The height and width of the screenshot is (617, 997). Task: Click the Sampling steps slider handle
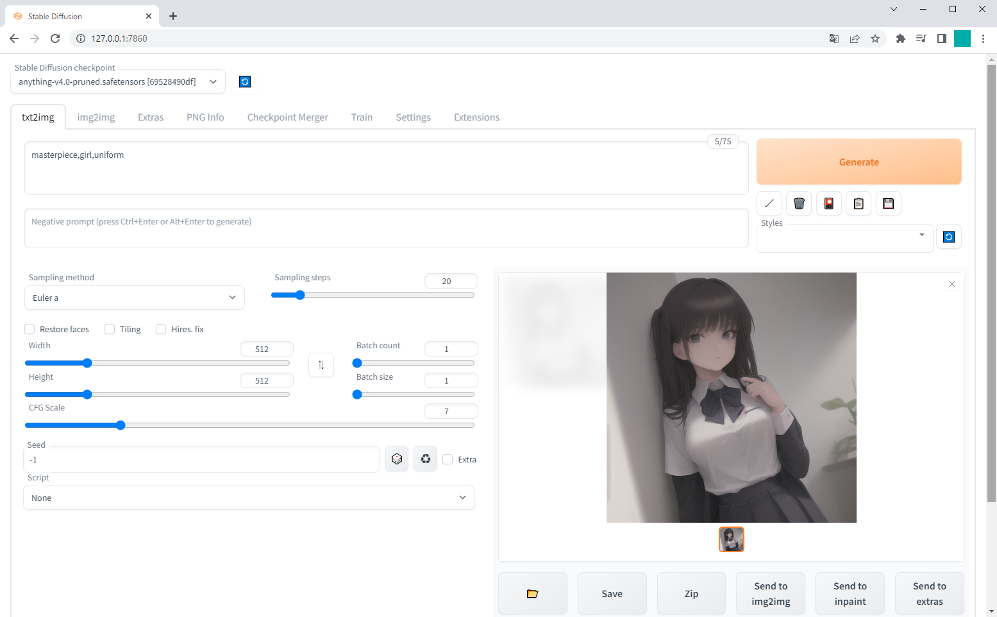pos(300,295)
